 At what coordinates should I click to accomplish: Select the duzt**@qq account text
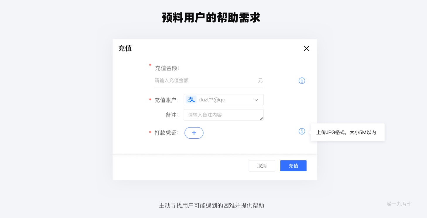[x=212, y=100]
